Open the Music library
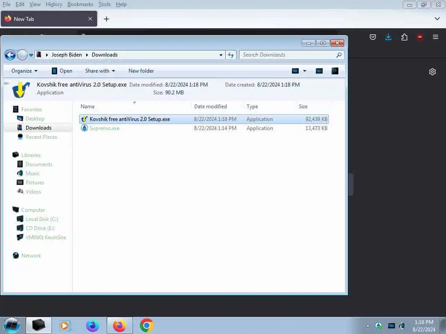 (x=32, y=174)
